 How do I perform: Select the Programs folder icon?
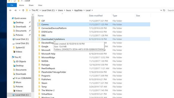click(39, 76)
